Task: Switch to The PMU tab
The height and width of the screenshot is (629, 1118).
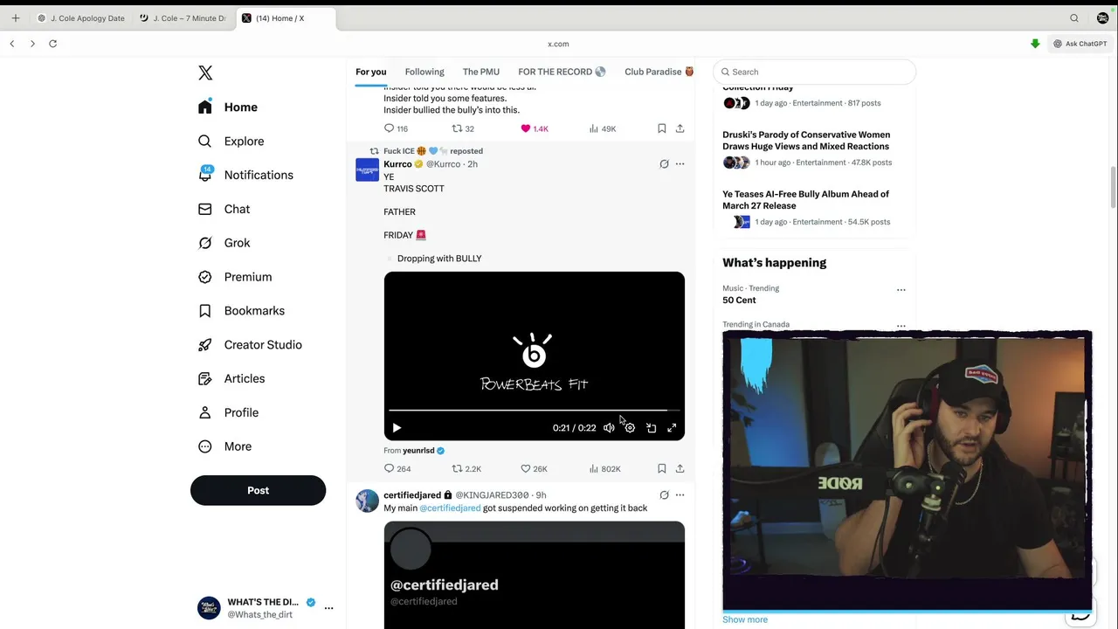Action: 481,72
